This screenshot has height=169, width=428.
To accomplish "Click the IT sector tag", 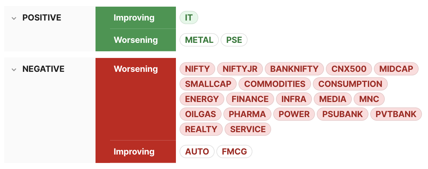I will (x=189, y=18).
